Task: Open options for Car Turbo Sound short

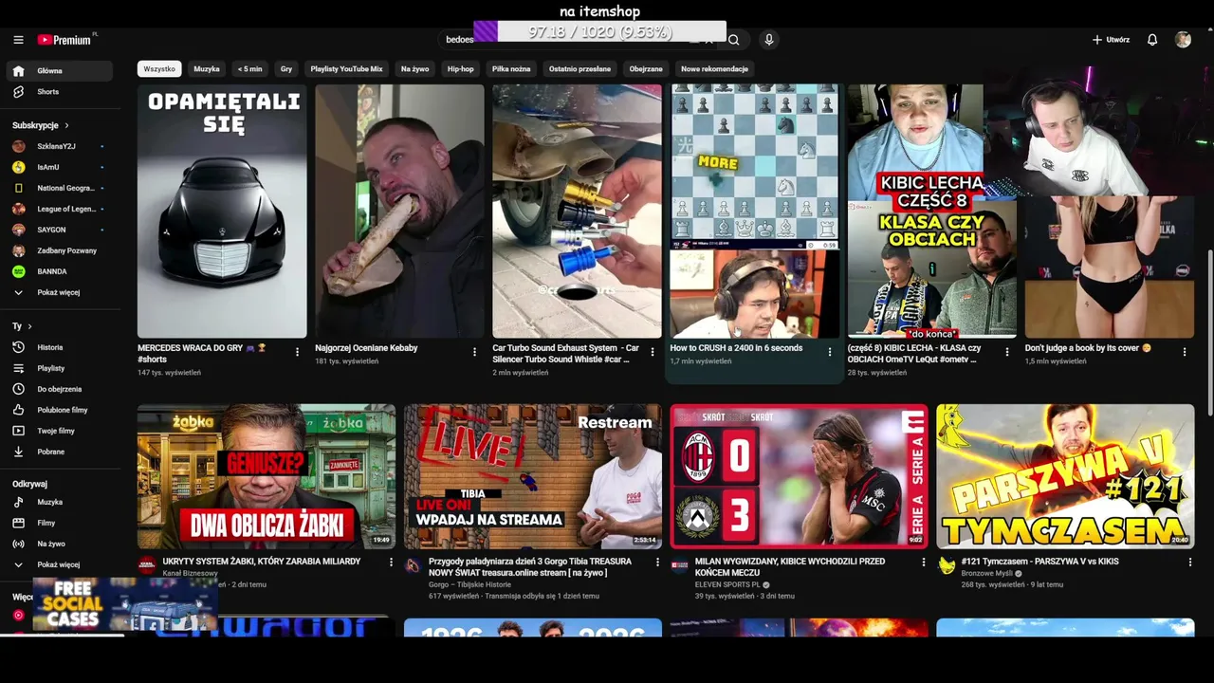Action: pos(652,352)
